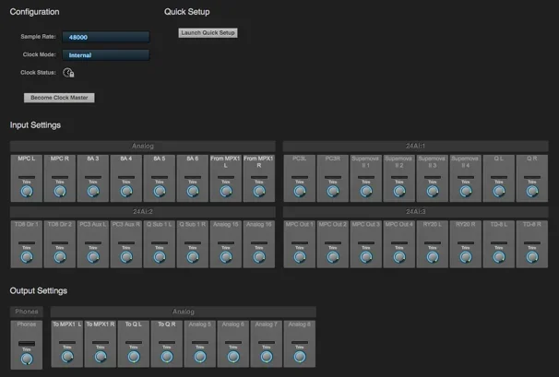The image size is (559, 377).
Task: Click the Launch Quick Setup button
Action: [x=208, y=33]
